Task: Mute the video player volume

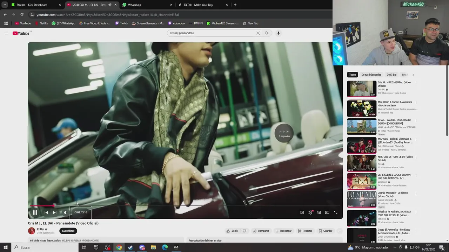Action: coord(65,212)
